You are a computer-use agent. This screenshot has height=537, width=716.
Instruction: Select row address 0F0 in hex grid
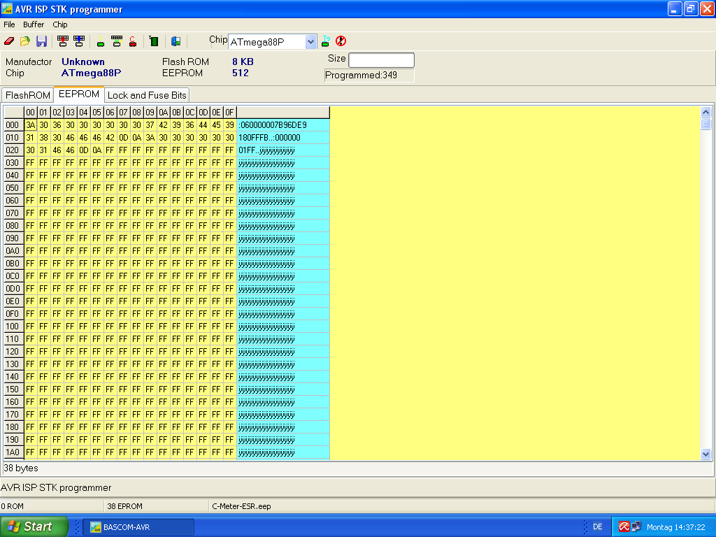[x=13, y=314]
